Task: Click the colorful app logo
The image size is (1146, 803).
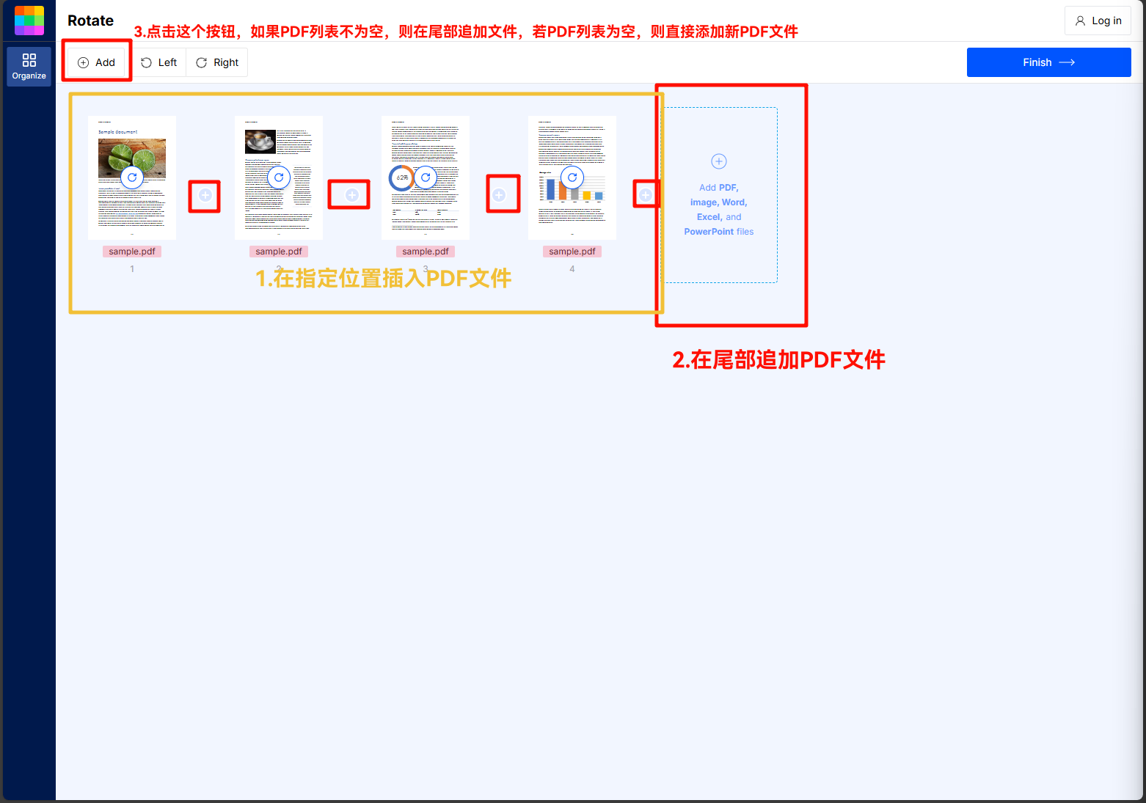Action: 29,21
